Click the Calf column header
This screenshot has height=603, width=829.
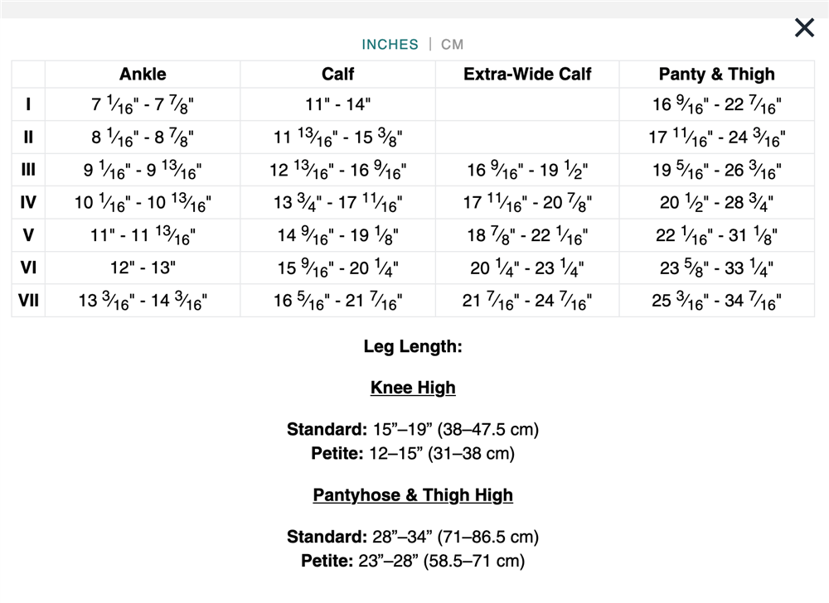click(x=338, y=74)
